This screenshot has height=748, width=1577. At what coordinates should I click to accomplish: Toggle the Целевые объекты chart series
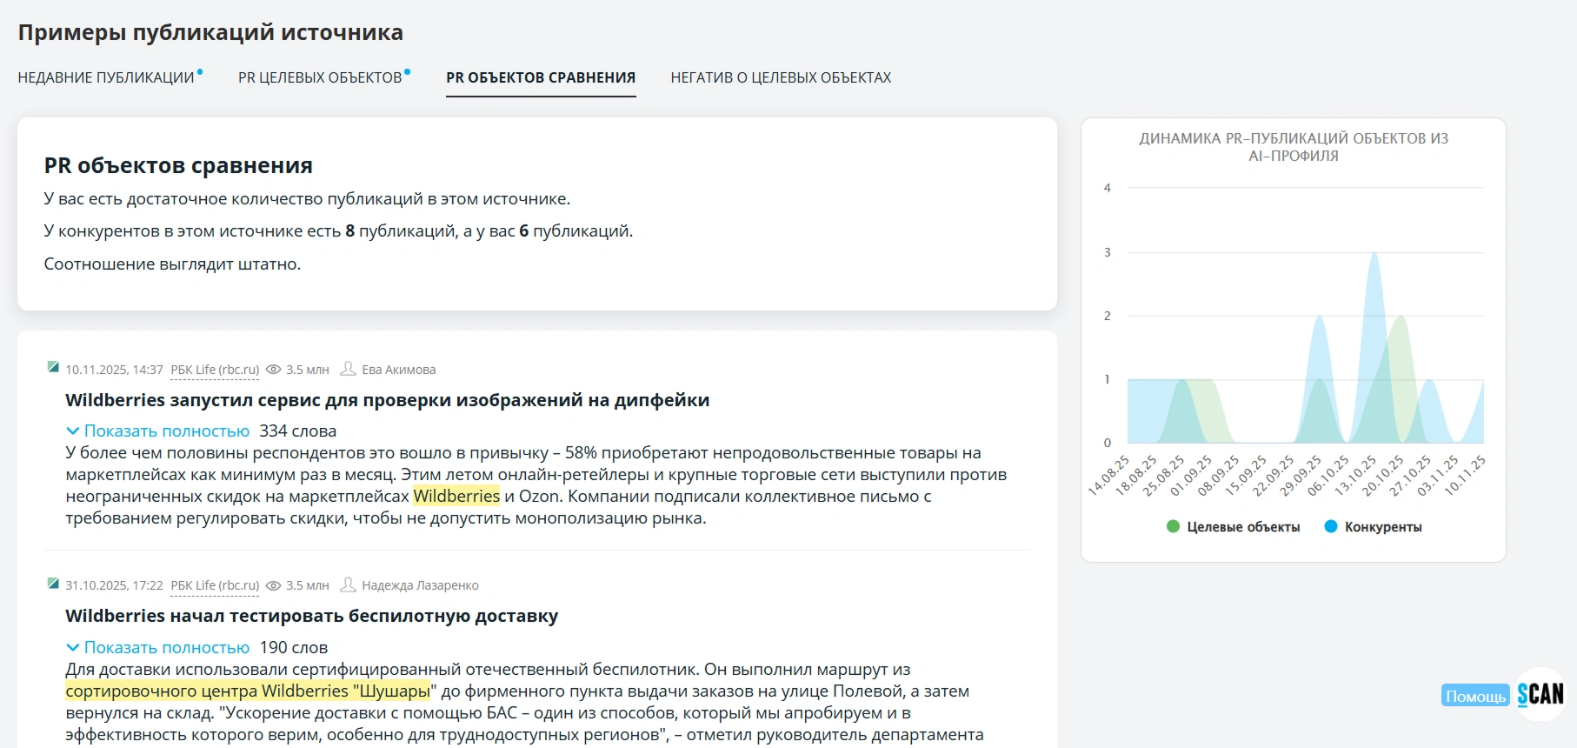1233,527
